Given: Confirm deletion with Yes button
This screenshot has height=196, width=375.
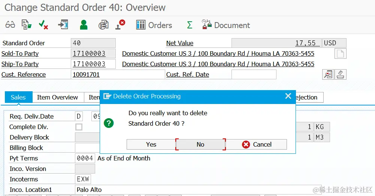Looking at the screenshot, I should pos(151,144).
